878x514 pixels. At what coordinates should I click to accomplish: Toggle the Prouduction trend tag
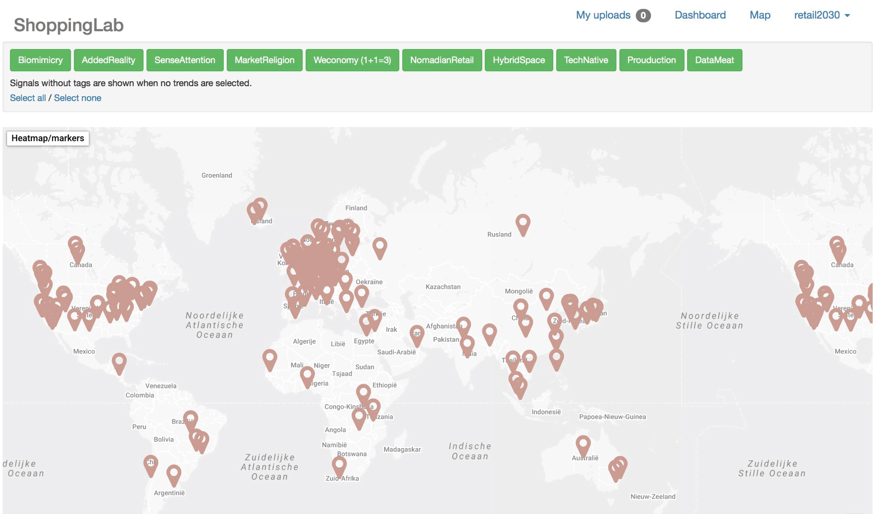(651, 60)
